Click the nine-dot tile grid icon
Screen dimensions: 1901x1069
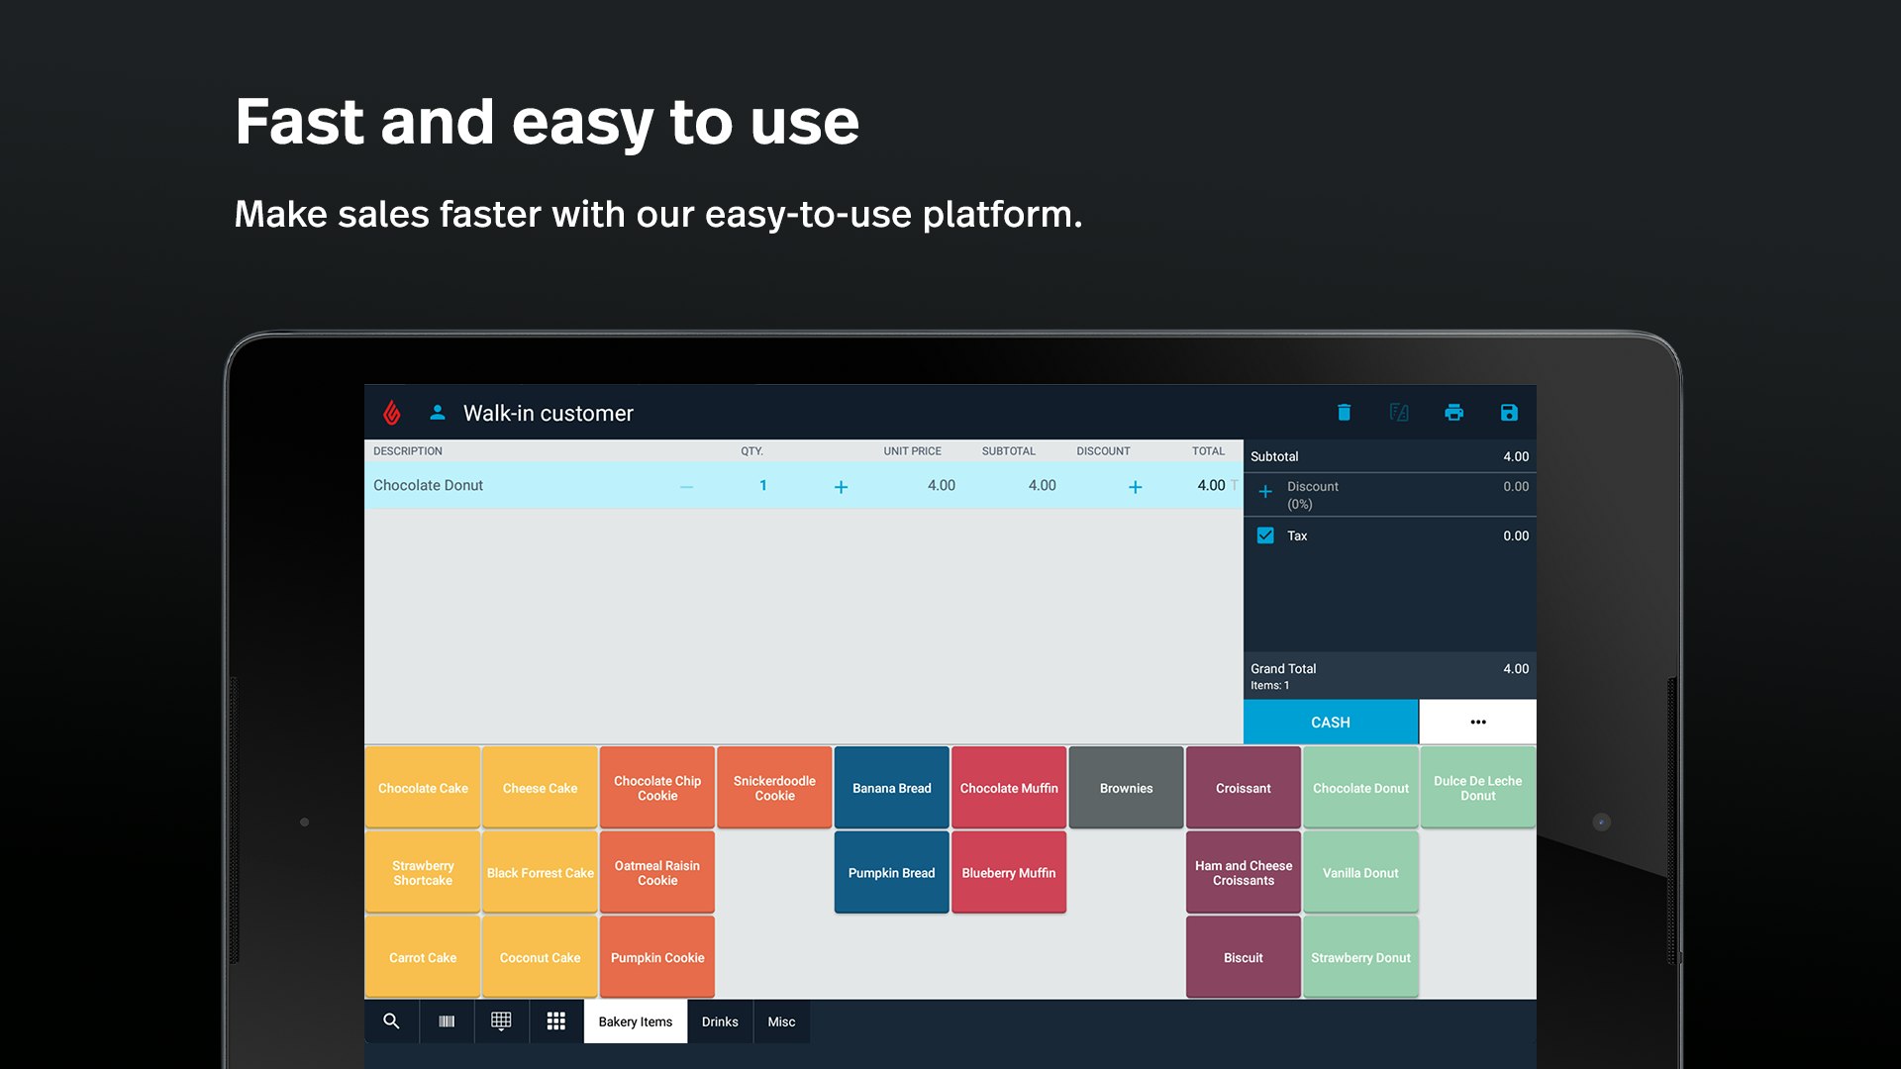[556, 1021]
